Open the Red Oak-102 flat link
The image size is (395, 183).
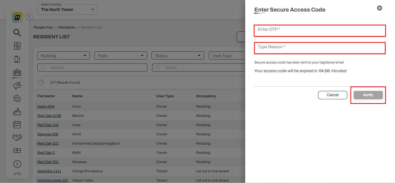(48, 125)
